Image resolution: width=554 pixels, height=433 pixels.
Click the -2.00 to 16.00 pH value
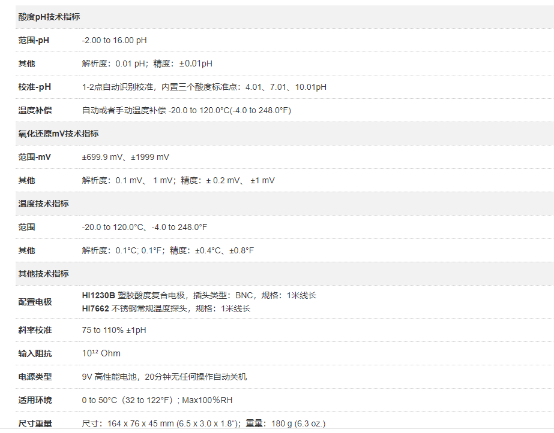click(114, 40)
